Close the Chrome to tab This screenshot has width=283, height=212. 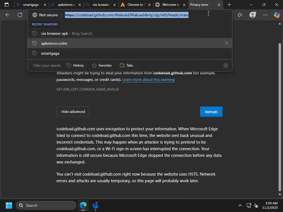coord(149,5)
